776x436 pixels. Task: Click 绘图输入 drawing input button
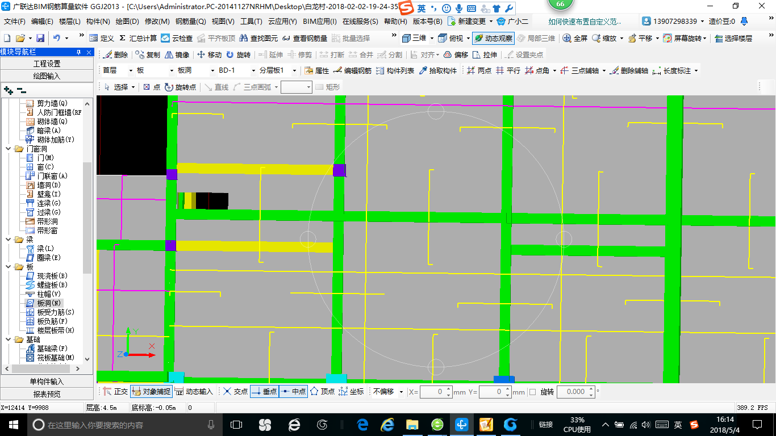tap(47, 76)
